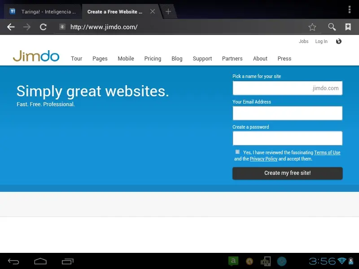Reload the page with refresh icon

43,27
